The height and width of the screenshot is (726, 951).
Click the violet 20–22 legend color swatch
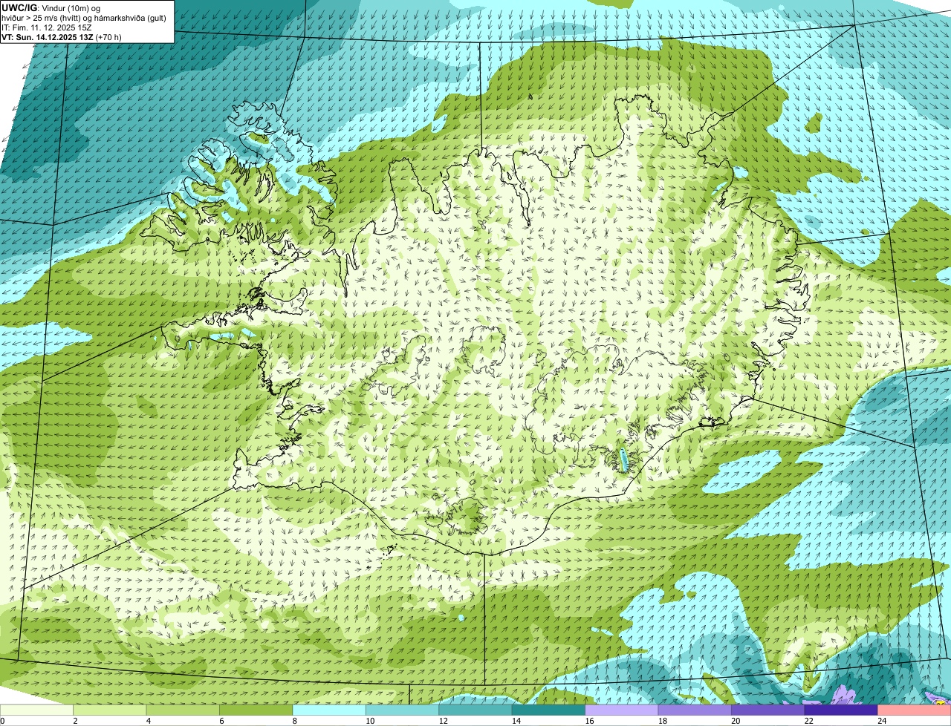768,710
